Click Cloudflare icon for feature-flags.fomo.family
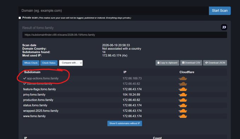240x139 pixels. click(183, 89)
